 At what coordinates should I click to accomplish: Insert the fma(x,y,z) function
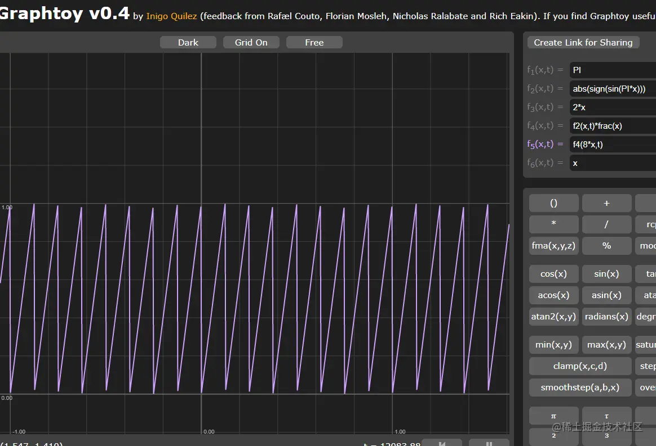pyautogui.click(x=553, y=246)
